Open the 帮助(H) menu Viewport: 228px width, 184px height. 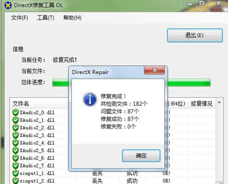point(72,18)
